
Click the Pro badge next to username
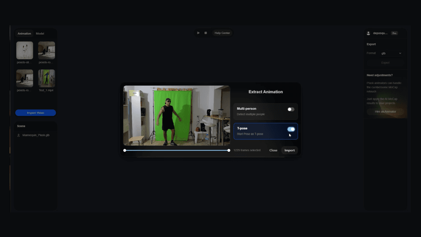(394, 33)
